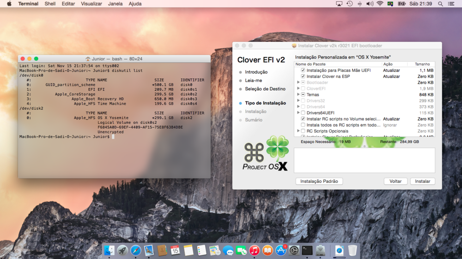Expand the Drivers64UEFI disclosure triangle

click(298, 113)
